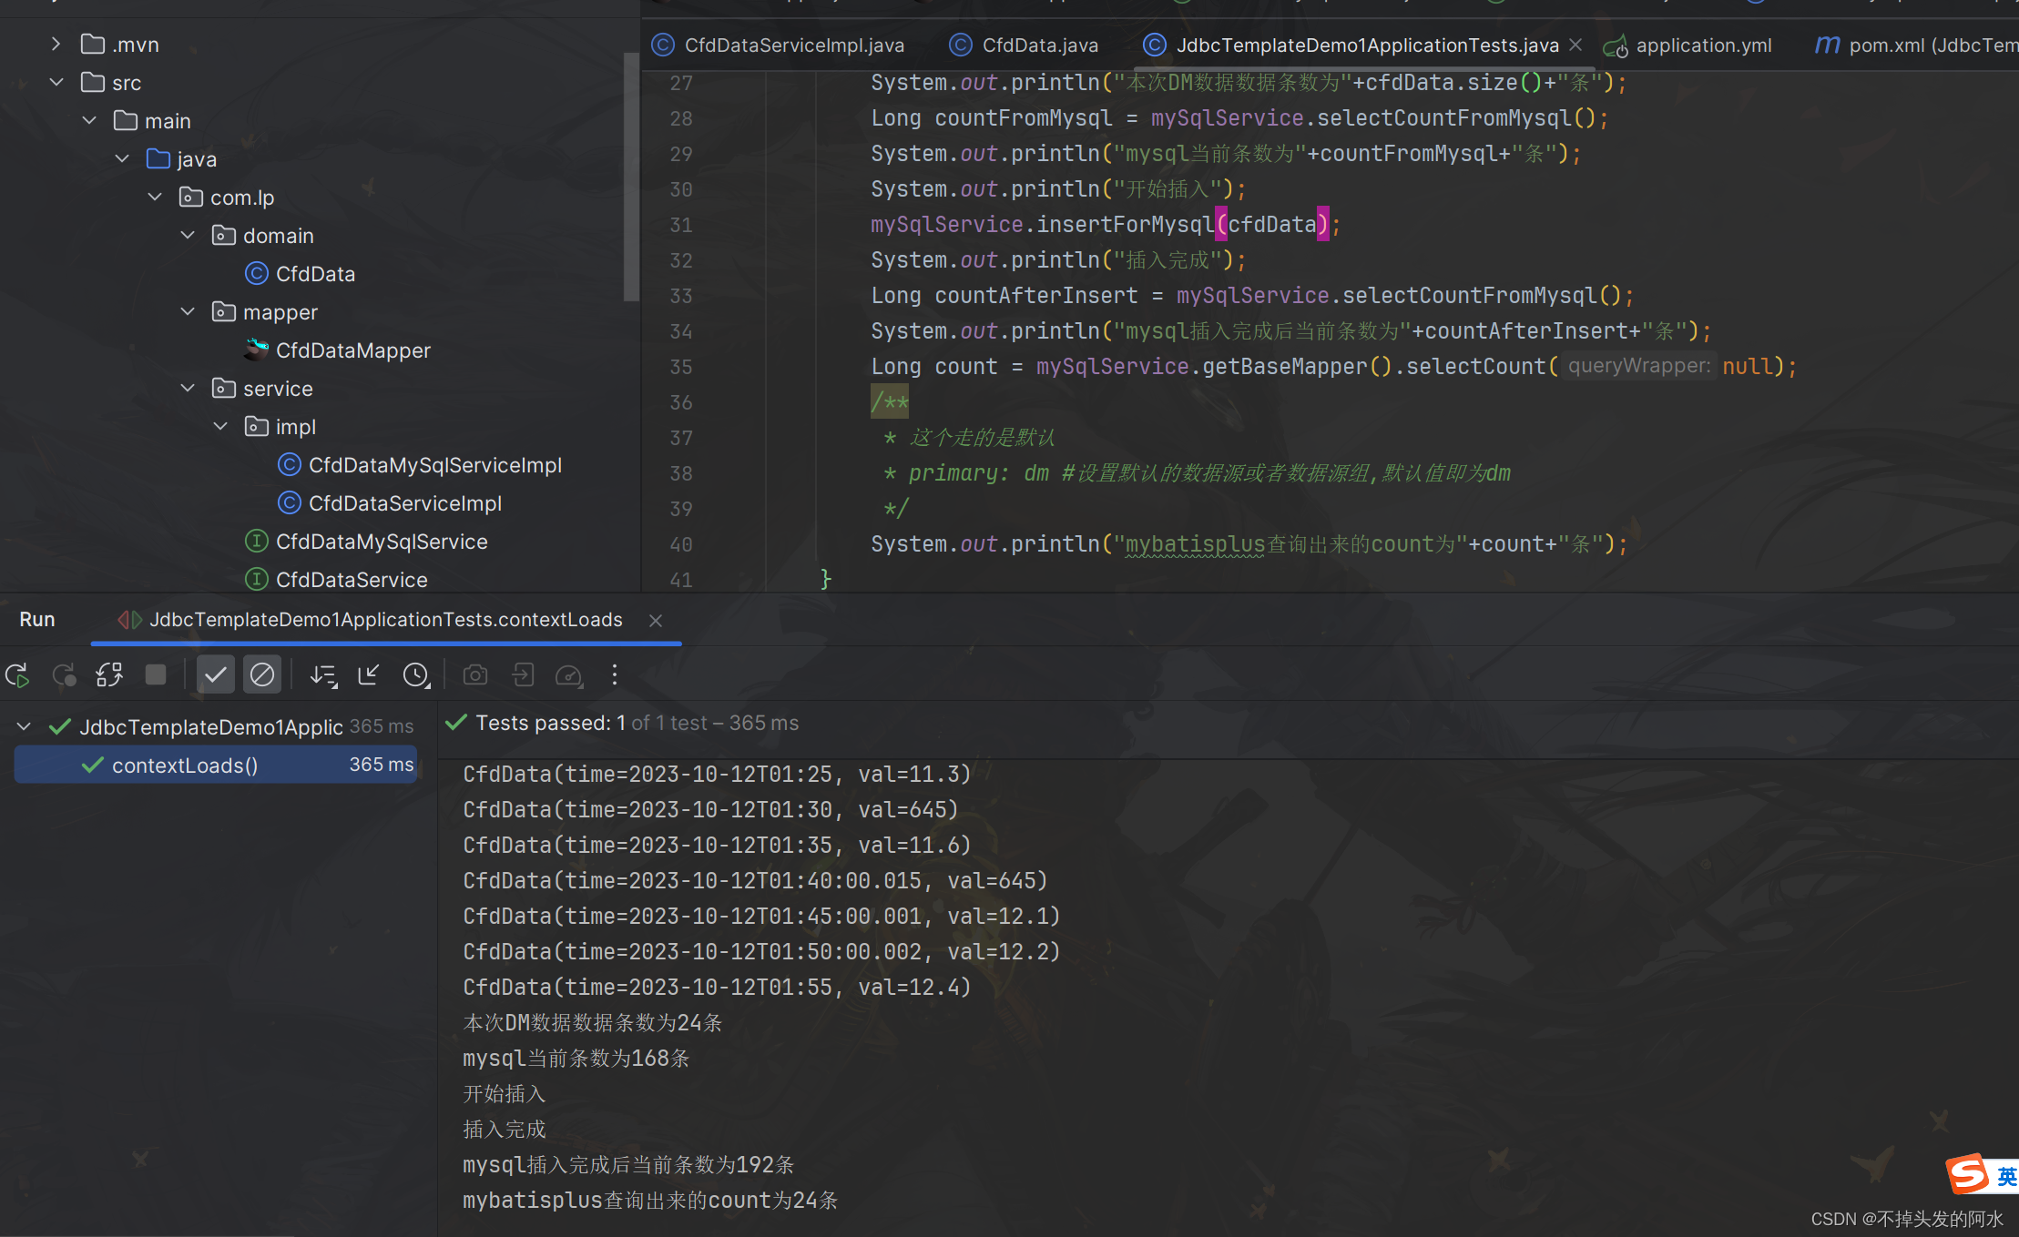Screen dimensions: 2019x1237
Task: Open the kebab menu in Run toolbar
Action: tap(615, 674)
